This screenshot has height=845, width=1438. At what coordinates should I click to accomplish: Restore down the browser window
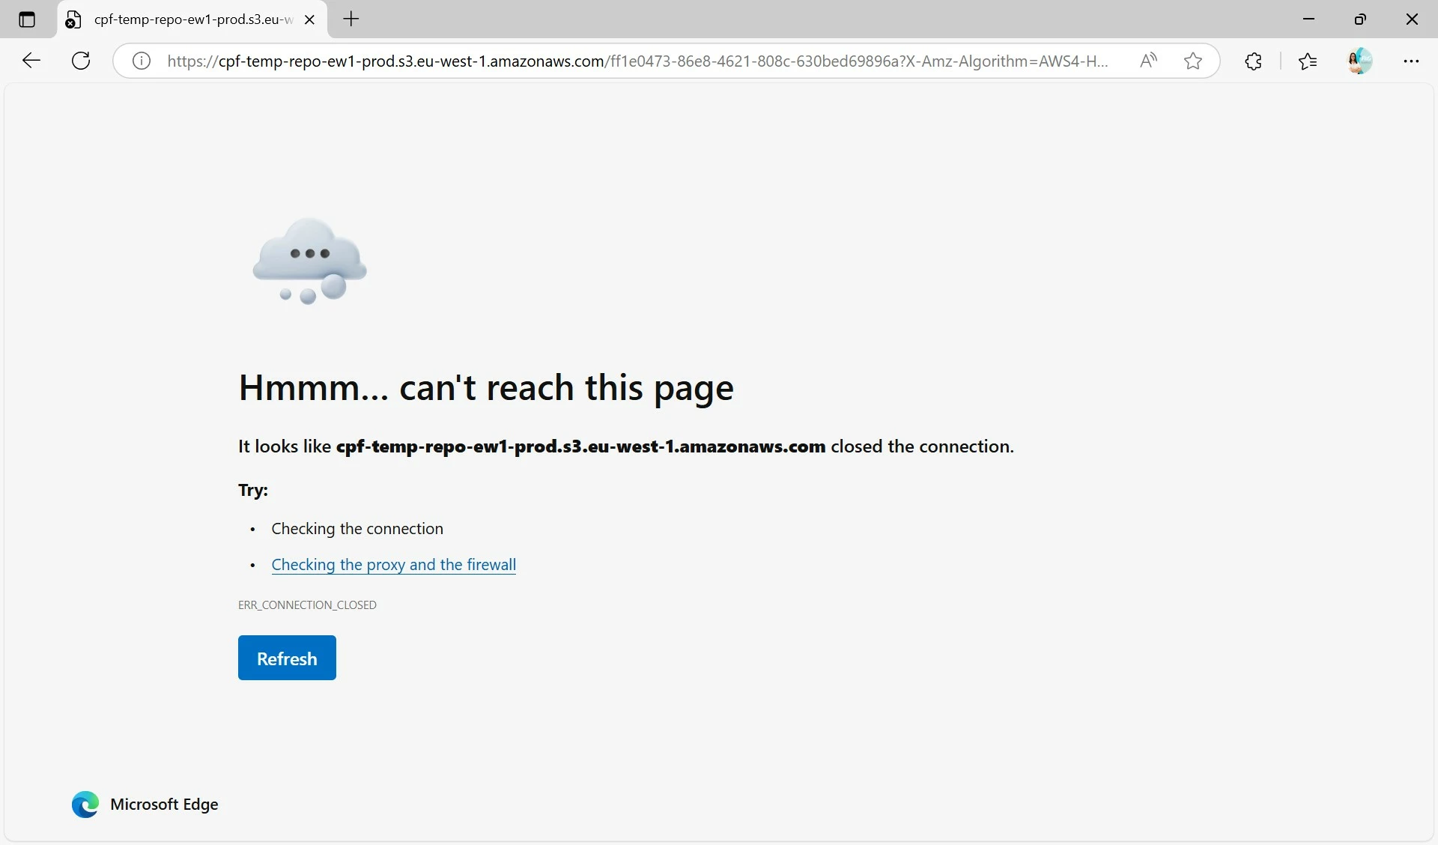pos(1360,19)
